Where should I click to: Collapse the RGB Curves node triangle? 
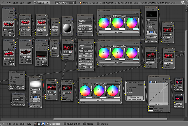pos(149,77)
